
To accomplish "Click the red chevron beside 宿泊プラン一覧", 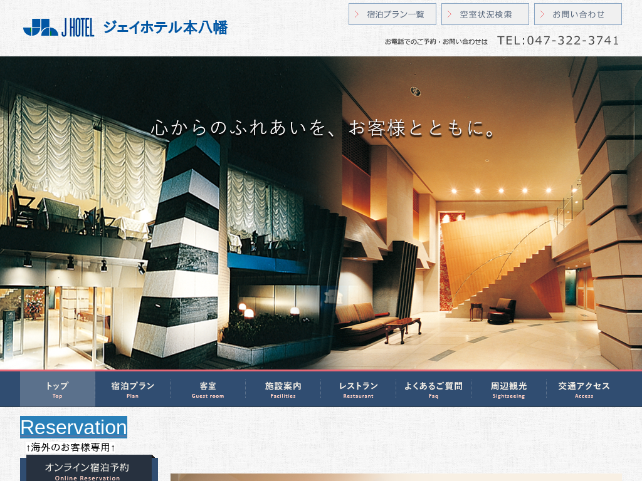I will pyautogui.click(x=357, y=14).
